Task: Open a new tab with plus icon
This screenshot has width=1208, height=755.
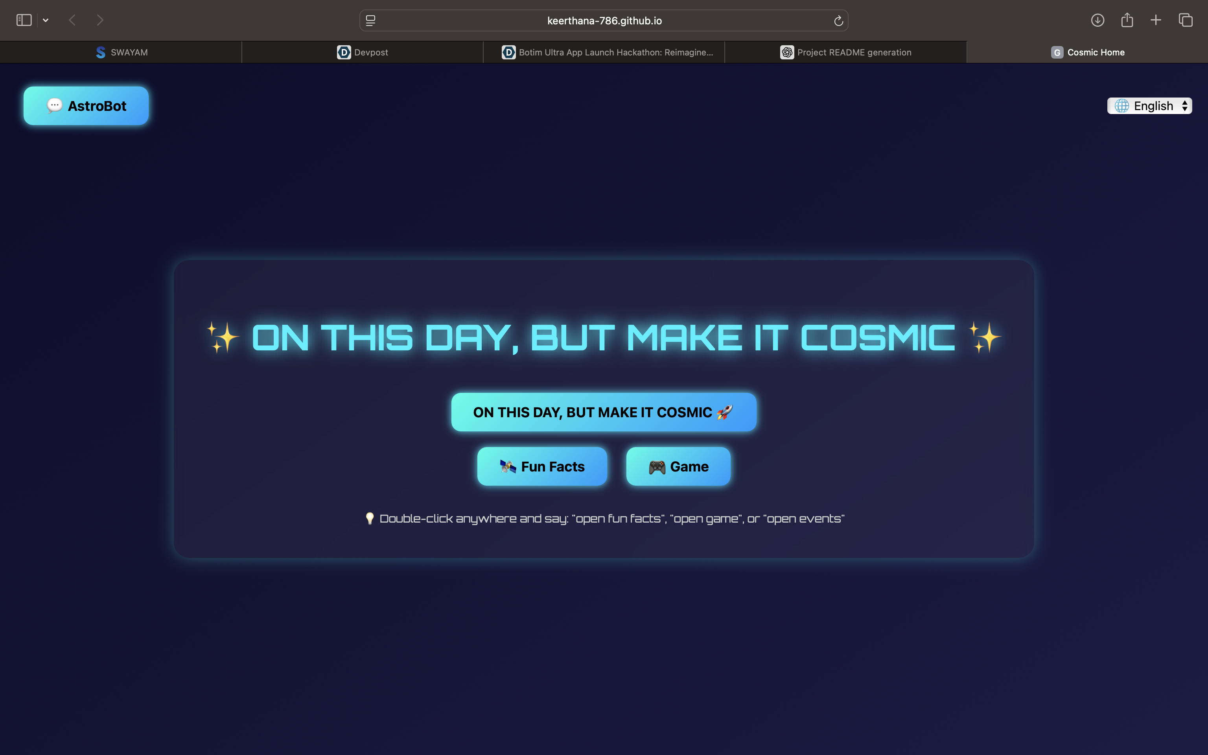Action: (x=1156, y=20)
